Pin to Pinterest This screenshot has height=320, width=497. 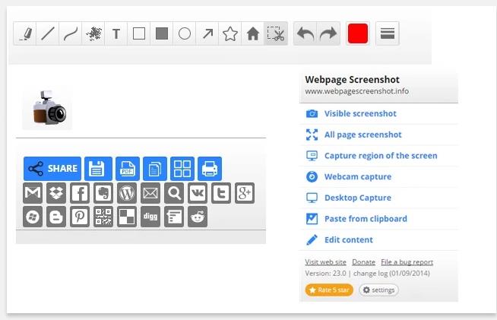tap(80, 217)
